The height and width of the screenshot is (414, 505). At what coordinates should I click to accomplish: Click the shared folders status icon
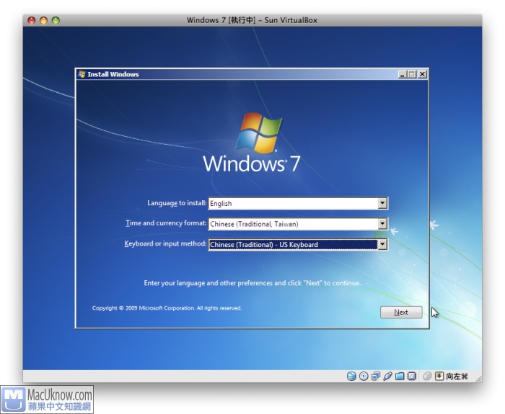pos(400,376)
